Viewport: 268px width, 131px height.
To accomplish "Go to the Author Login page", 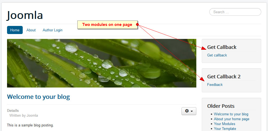I will [52, 30].
